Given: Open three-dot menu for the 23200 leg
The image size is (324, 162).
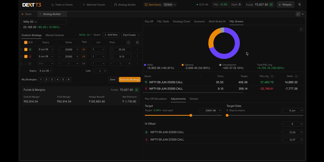Looking at the screenshot, I should point(137,49).
